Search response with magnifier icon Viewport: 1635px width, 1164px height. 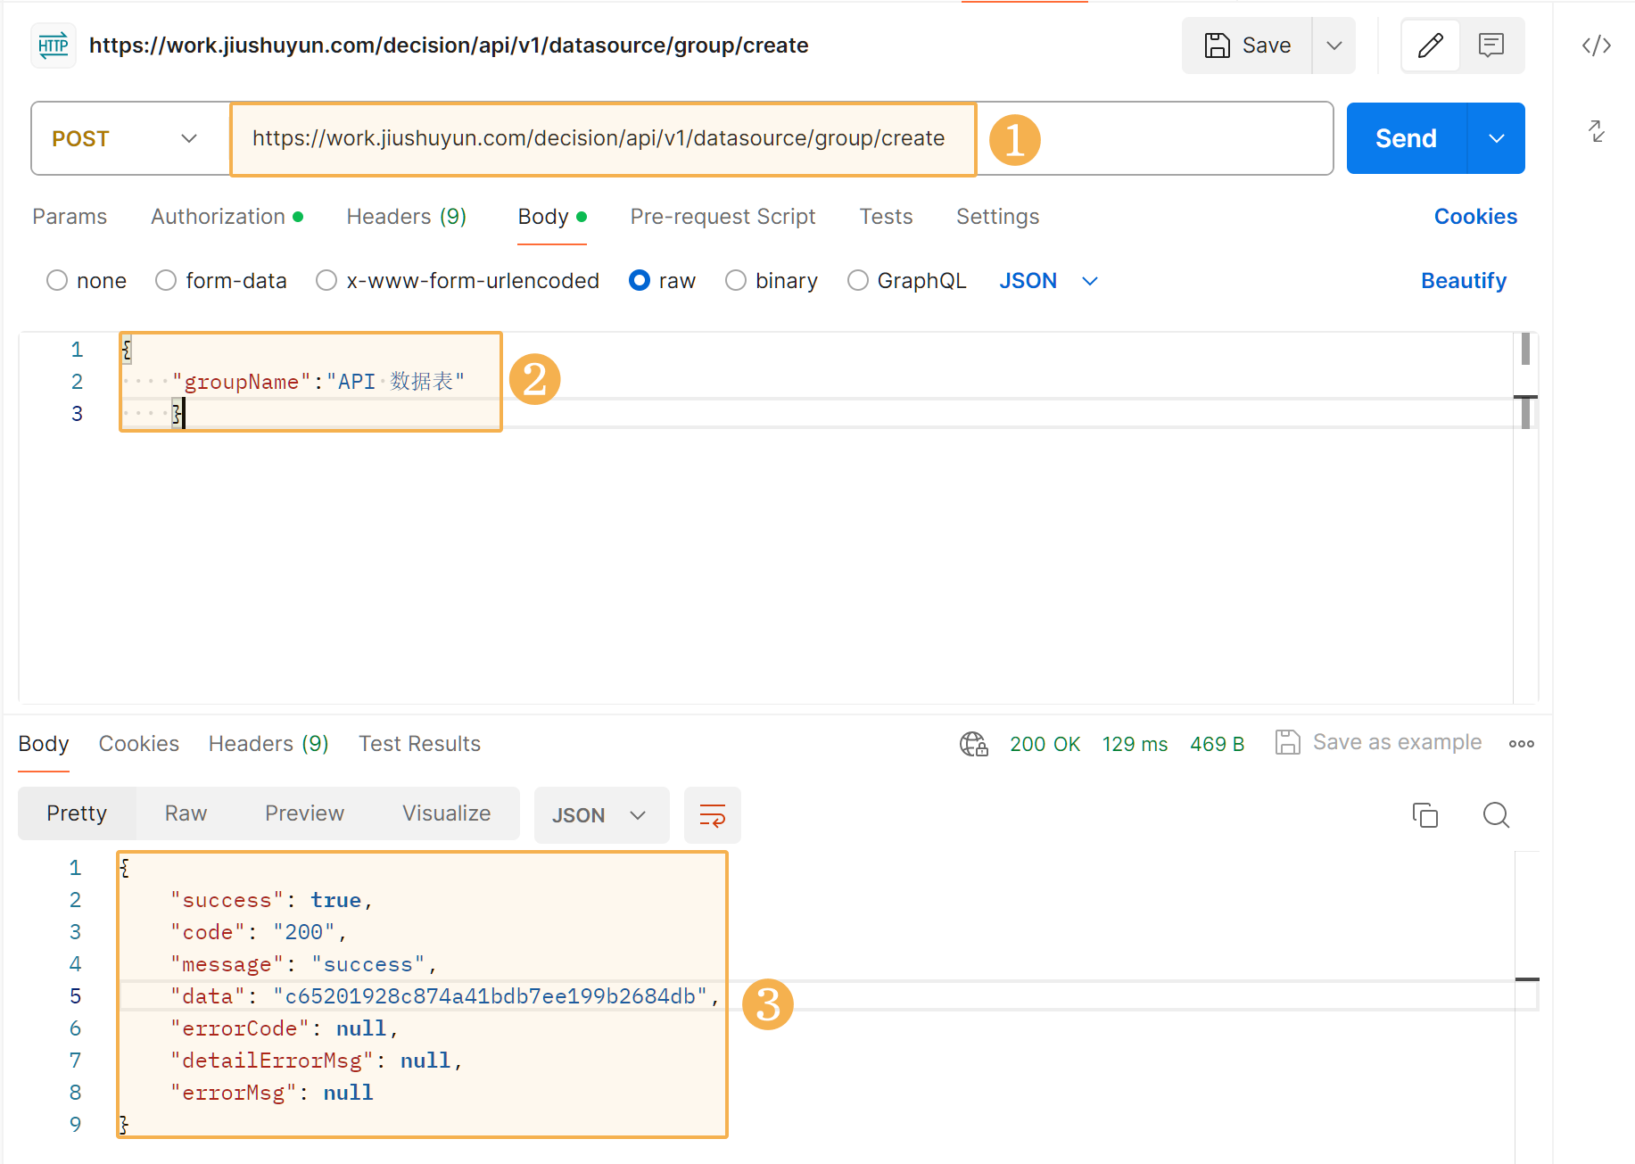point(1496,815)
